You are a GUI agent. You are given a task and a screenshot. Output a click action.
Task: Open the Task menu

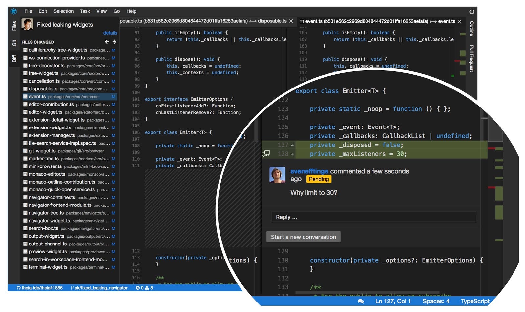(x=85, y=11)
